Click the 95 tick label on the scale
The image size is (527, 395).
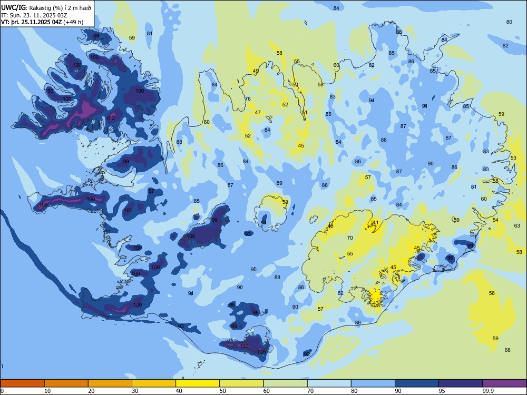point(442,391)
